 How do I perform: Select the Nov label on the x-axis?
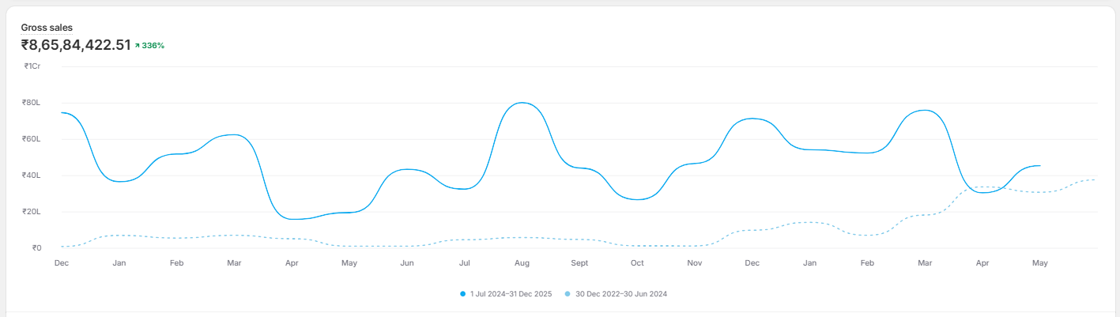click(695, 262)
